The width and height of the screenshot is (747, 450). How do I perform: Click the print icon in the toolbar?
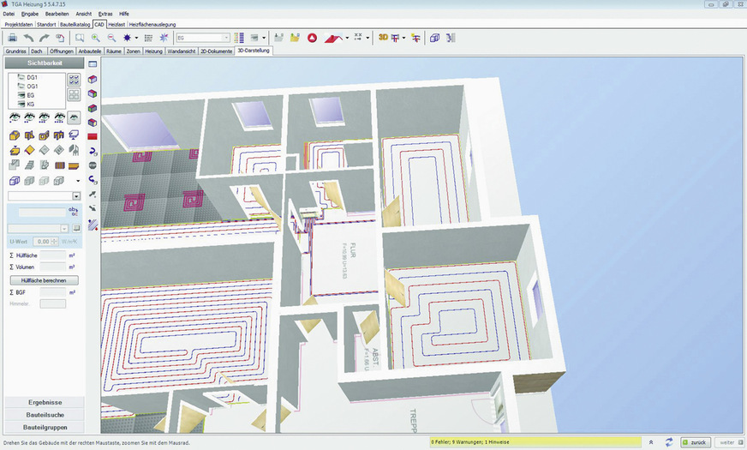[x=12, y=38]
